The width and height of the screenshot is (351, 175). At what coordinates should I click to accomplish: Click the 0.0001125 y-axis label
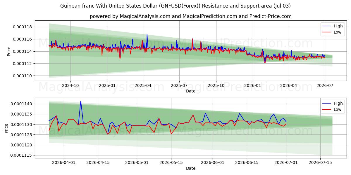[x=22, y=135]
